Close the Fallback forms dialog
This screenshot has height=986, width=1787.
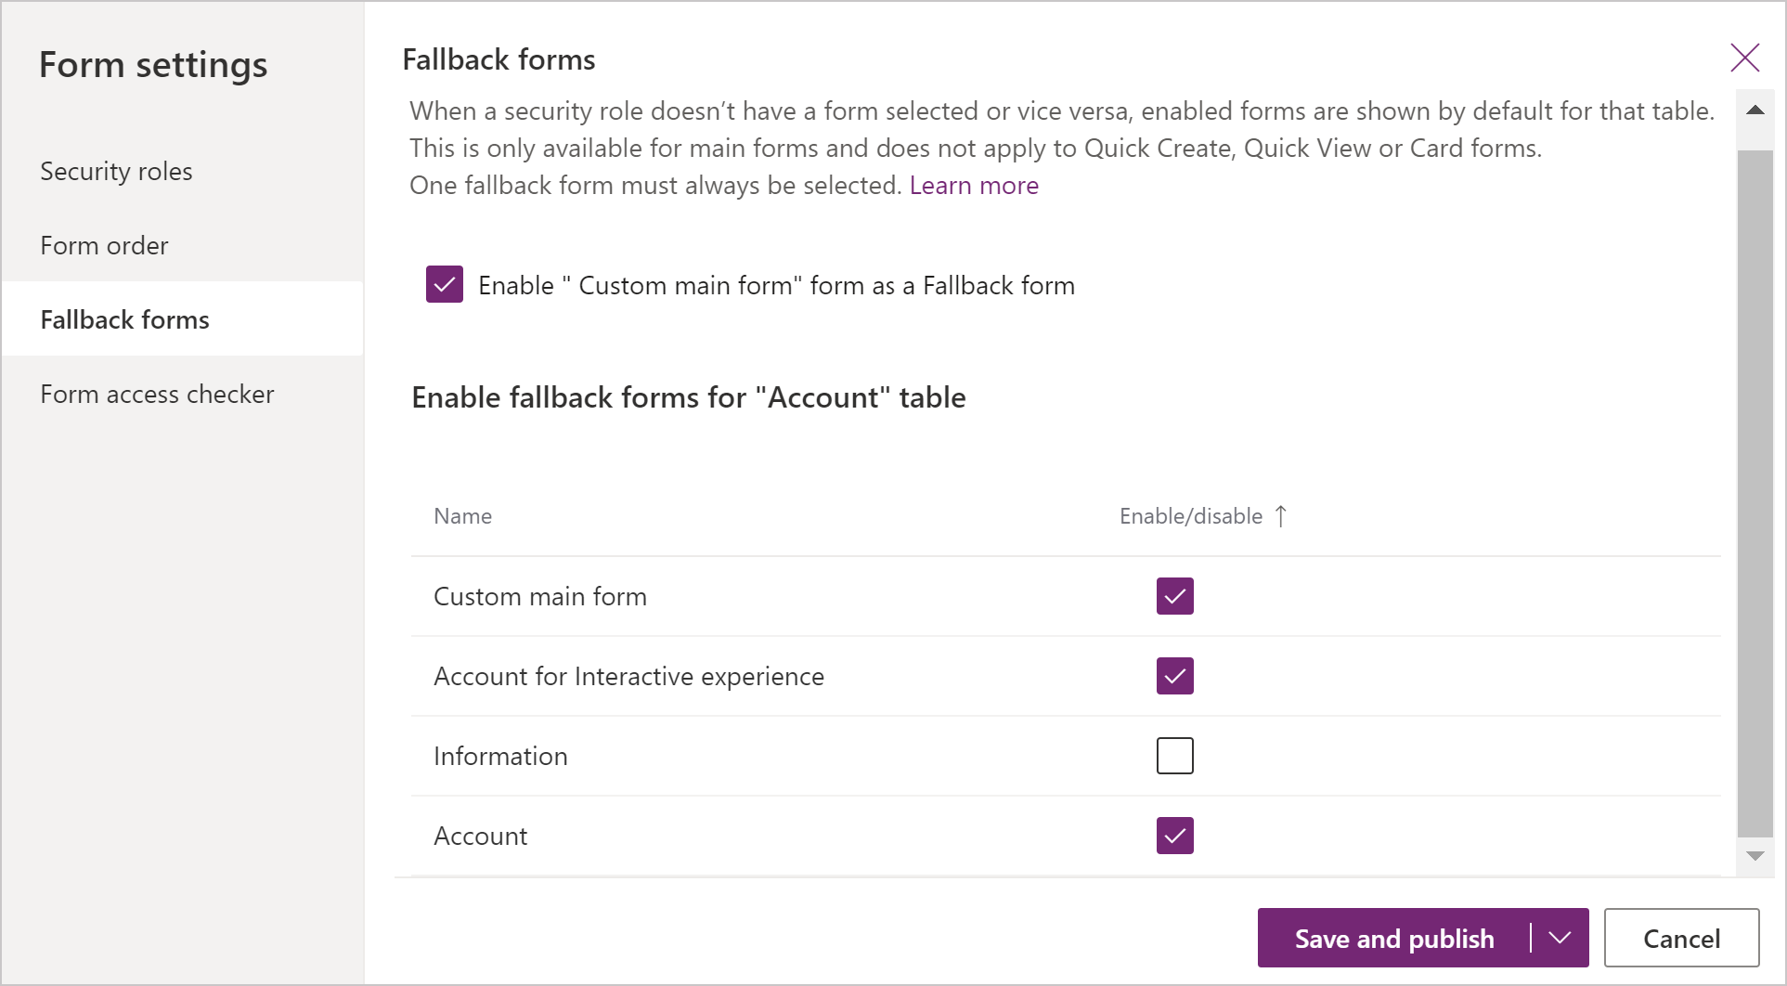tap(1746, 58)
